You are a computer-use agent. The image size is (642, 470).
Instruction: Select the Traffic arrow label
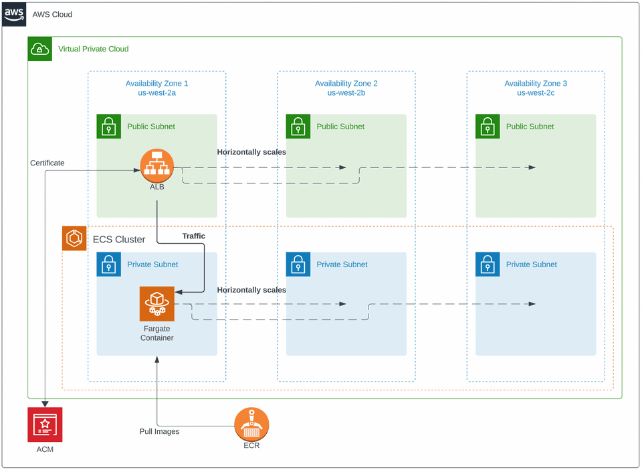coord(194,236)
